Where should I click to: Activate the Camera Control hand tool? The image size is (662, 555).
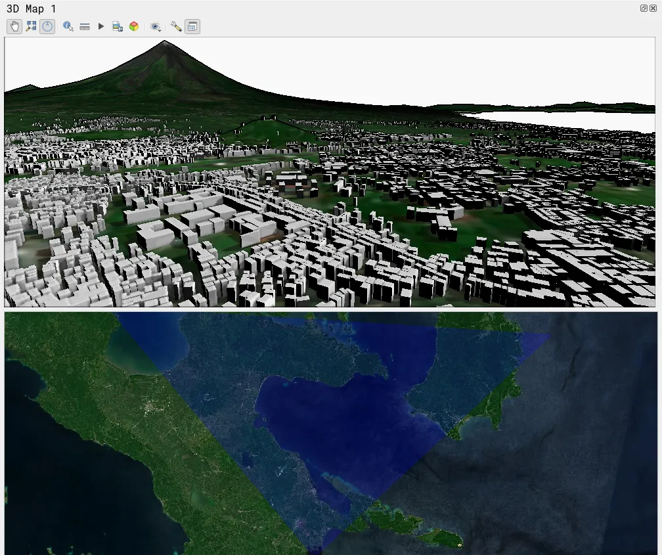pyautogui.click(x=14, y=26)
